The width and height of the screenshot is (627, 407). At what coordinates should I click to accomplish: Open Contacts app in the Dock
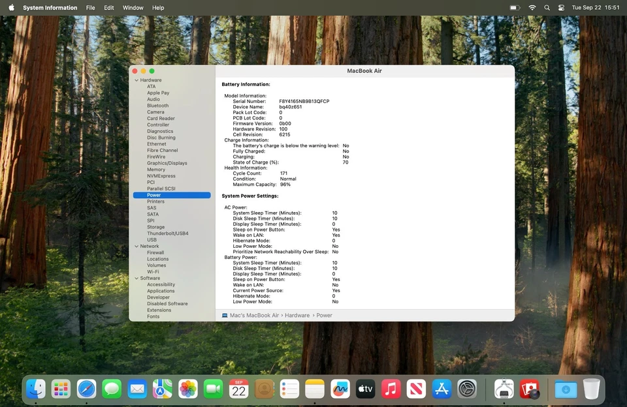point(264,389)
